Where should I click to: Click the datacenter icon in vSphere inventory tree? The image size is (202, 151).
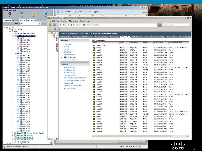coord(54,35)
